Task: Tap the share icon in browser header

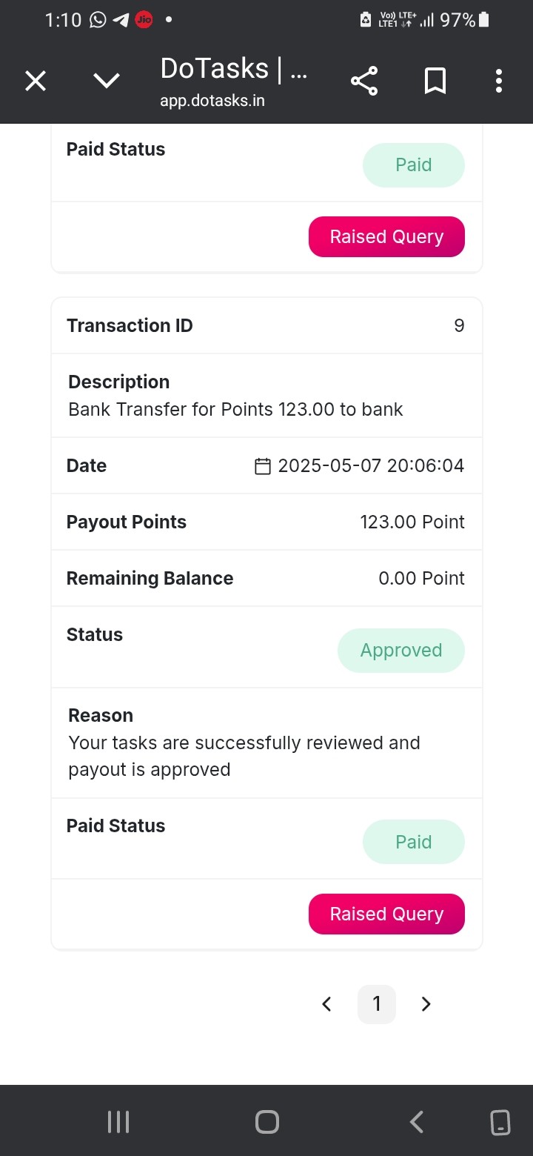Action: [364, 81]
